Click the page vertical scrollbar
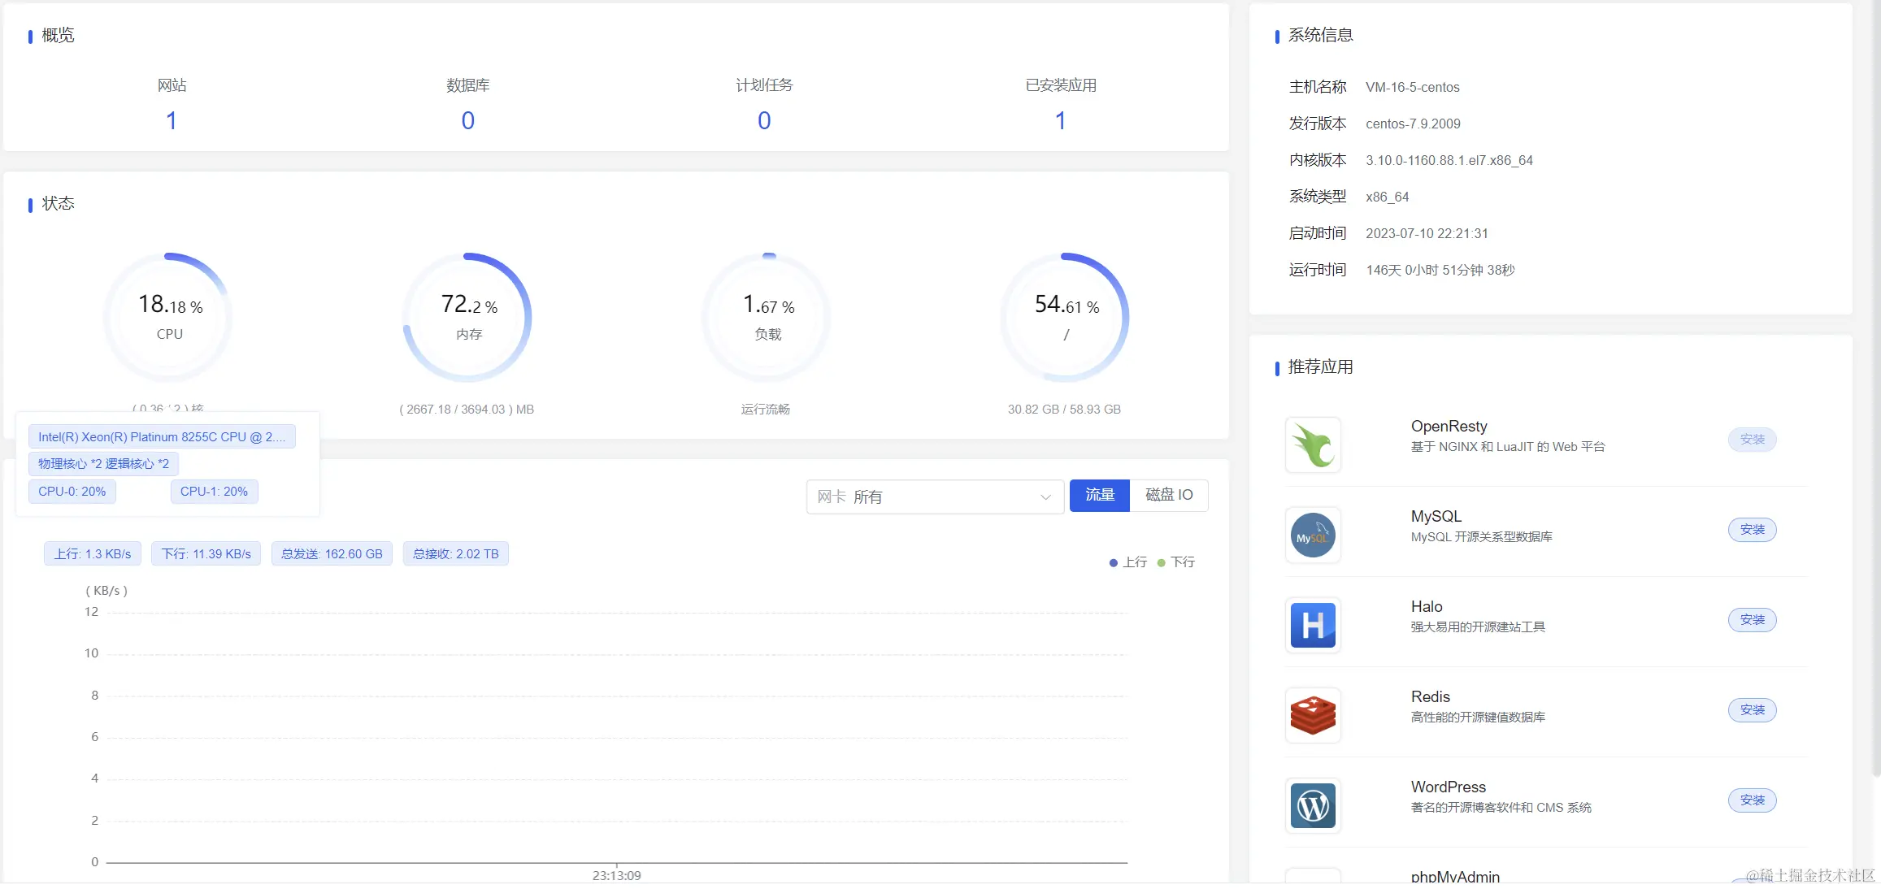Viewport: 1881px width, 889px height. point(1875,390)
